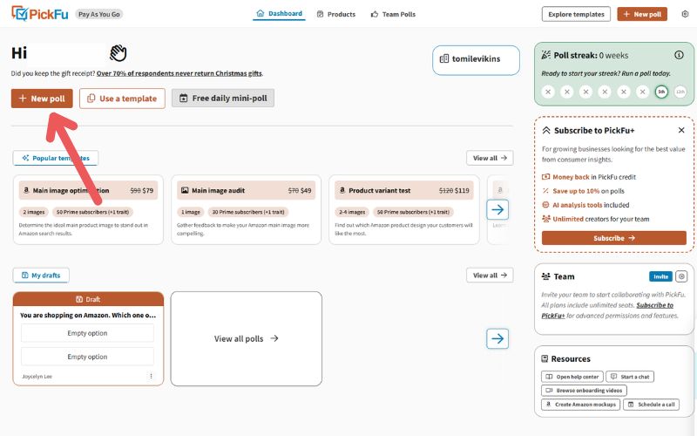Click next arrow in My drafts carousel
Image resolution: width=697 pixels, height=436 pixels.
coord(497,338)
